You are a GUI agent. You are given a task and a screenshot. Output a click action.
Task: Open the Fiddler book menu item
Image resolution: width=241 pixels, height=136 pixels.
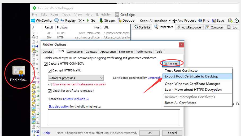pos(104,14)
